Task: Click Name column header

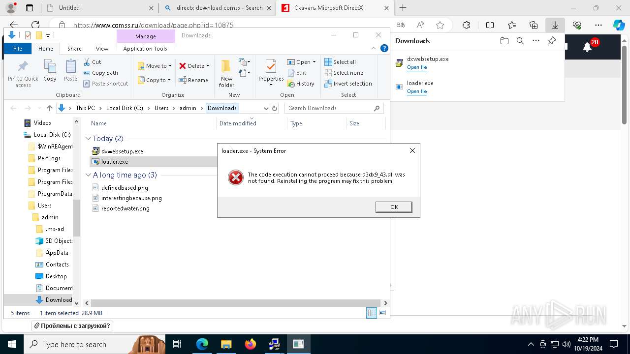Action: pos(99,123)
